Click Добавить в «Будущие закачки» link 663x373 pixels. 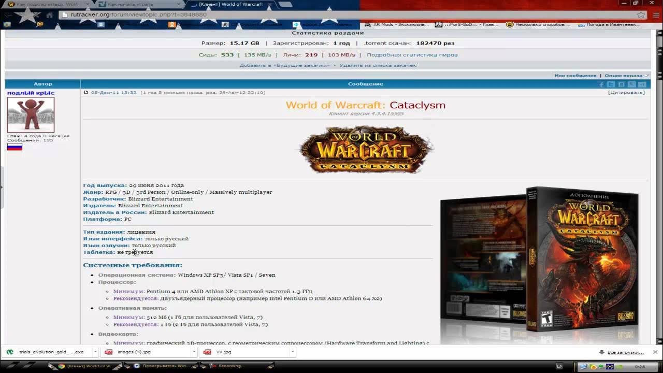pos(284,66)
